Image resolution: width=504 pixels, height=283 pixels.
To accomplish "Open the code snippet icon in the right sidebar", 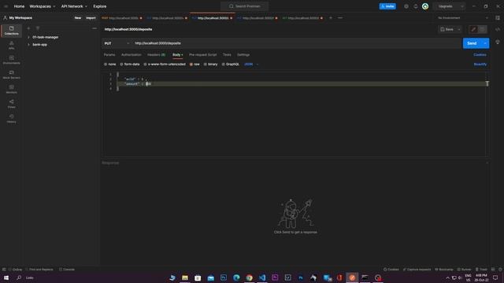I will [498, 30].
